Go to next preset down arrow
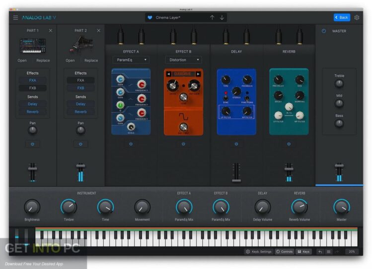The image size is (372, 269). [x=222, y=17]
